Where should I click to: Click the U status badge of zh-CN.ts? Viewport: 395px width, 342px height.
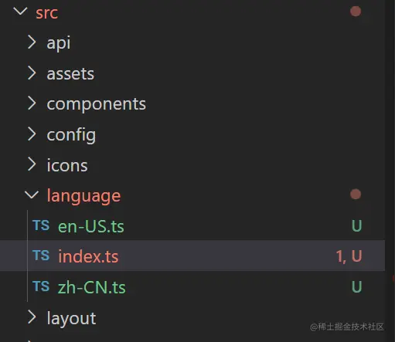tap(357, 286)
